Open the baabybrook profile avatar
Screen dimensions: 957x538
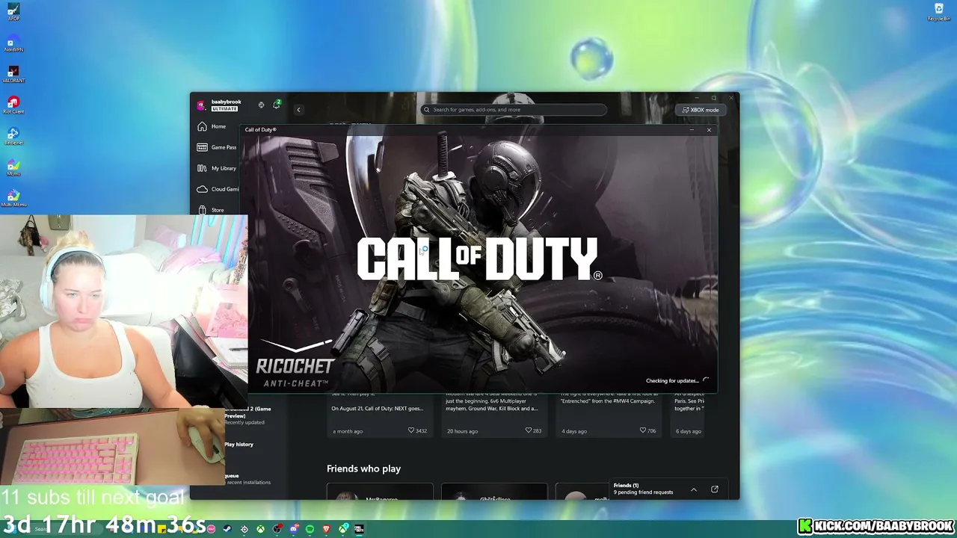point(201,105)
